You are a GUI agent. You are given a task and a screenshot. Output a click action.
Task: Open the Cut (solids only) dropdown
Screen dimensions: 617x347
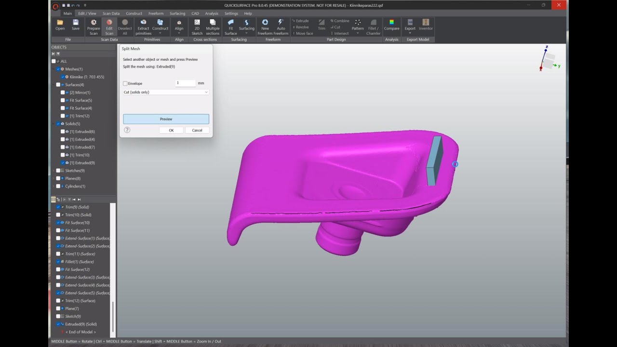click(x=166, y=92)
